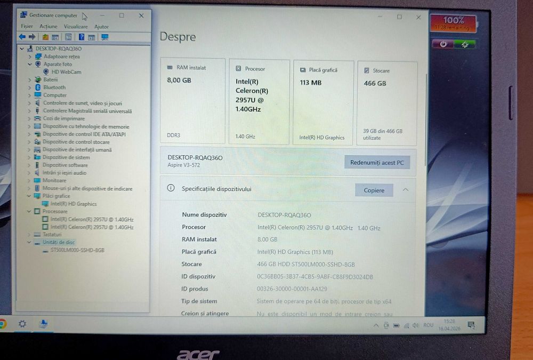Expand Adaptoare rețea node arrow

(30, 57)
